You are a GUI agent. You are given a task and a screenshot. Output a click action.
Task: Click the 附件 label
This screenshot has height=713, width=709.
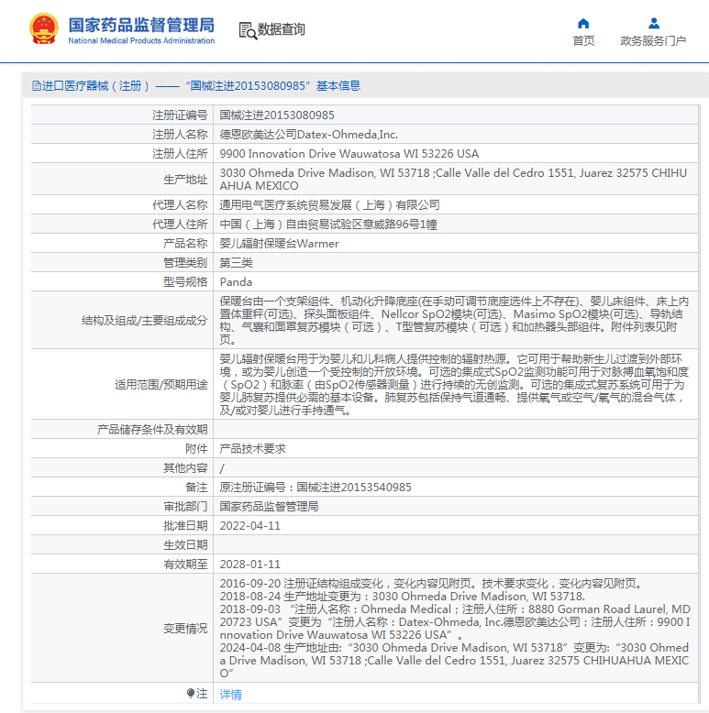(196, 449)
